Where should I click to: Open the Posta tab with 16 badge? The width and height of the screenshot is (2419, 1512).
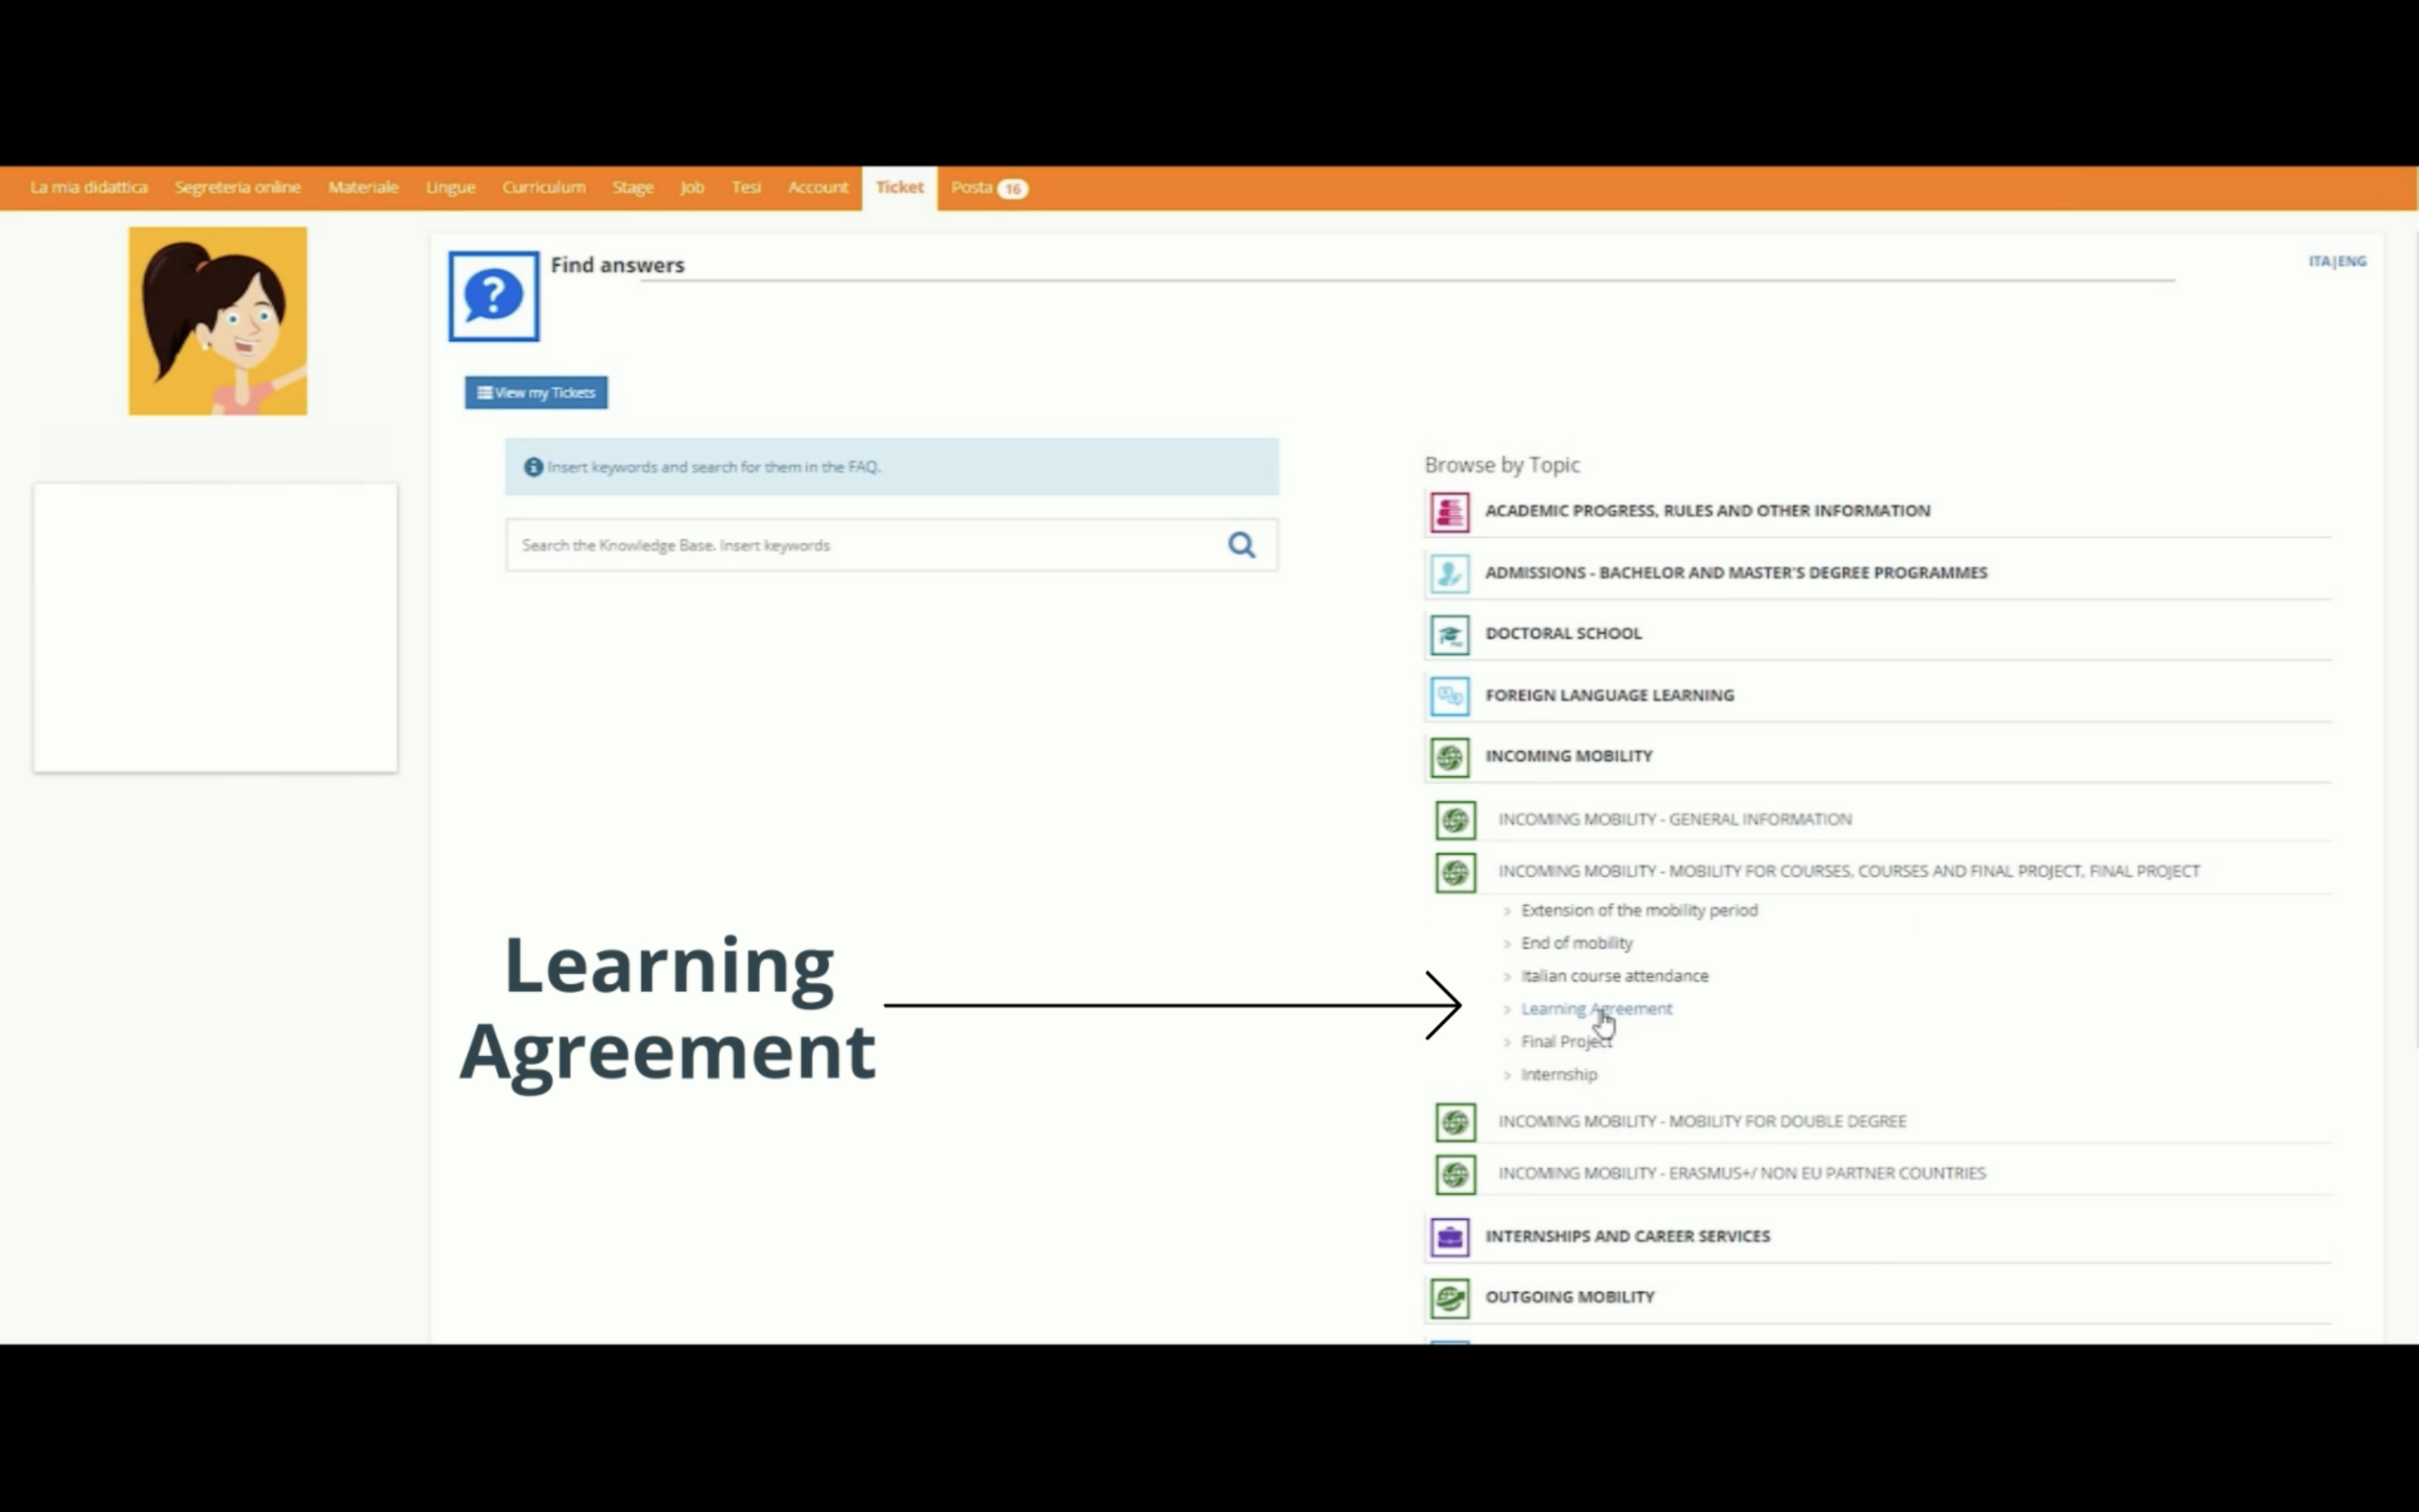coord(988,188)
